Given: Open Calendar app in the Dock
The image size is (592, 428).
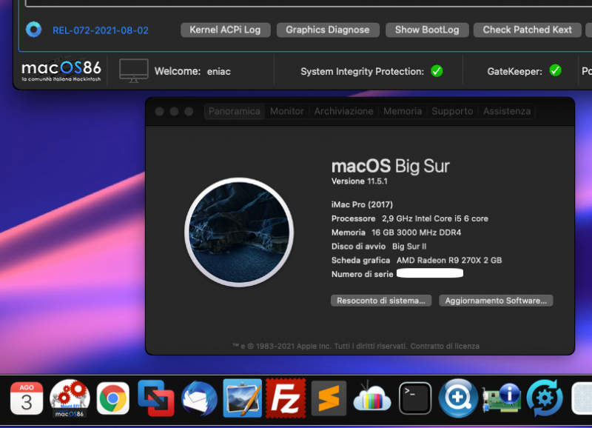Looking at the screenshot, I should coord(27,398).
